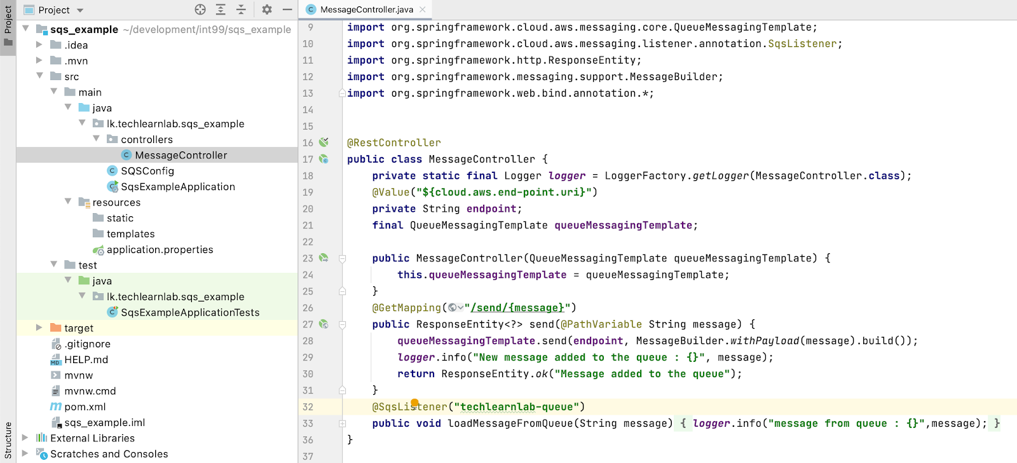Collapse the import block fold marker at line 13

pyautogui.click(x=342, y=93)
